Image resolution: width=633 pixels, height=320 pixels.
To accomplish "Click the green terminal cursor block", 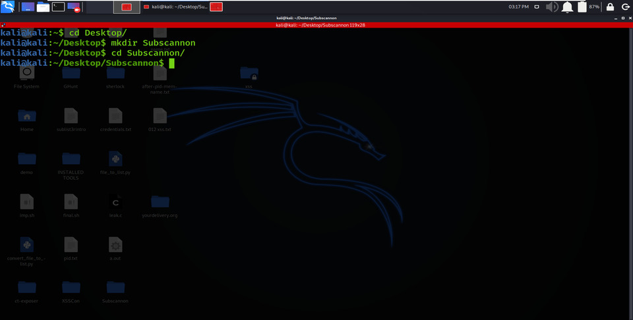I will pos(171,63).
